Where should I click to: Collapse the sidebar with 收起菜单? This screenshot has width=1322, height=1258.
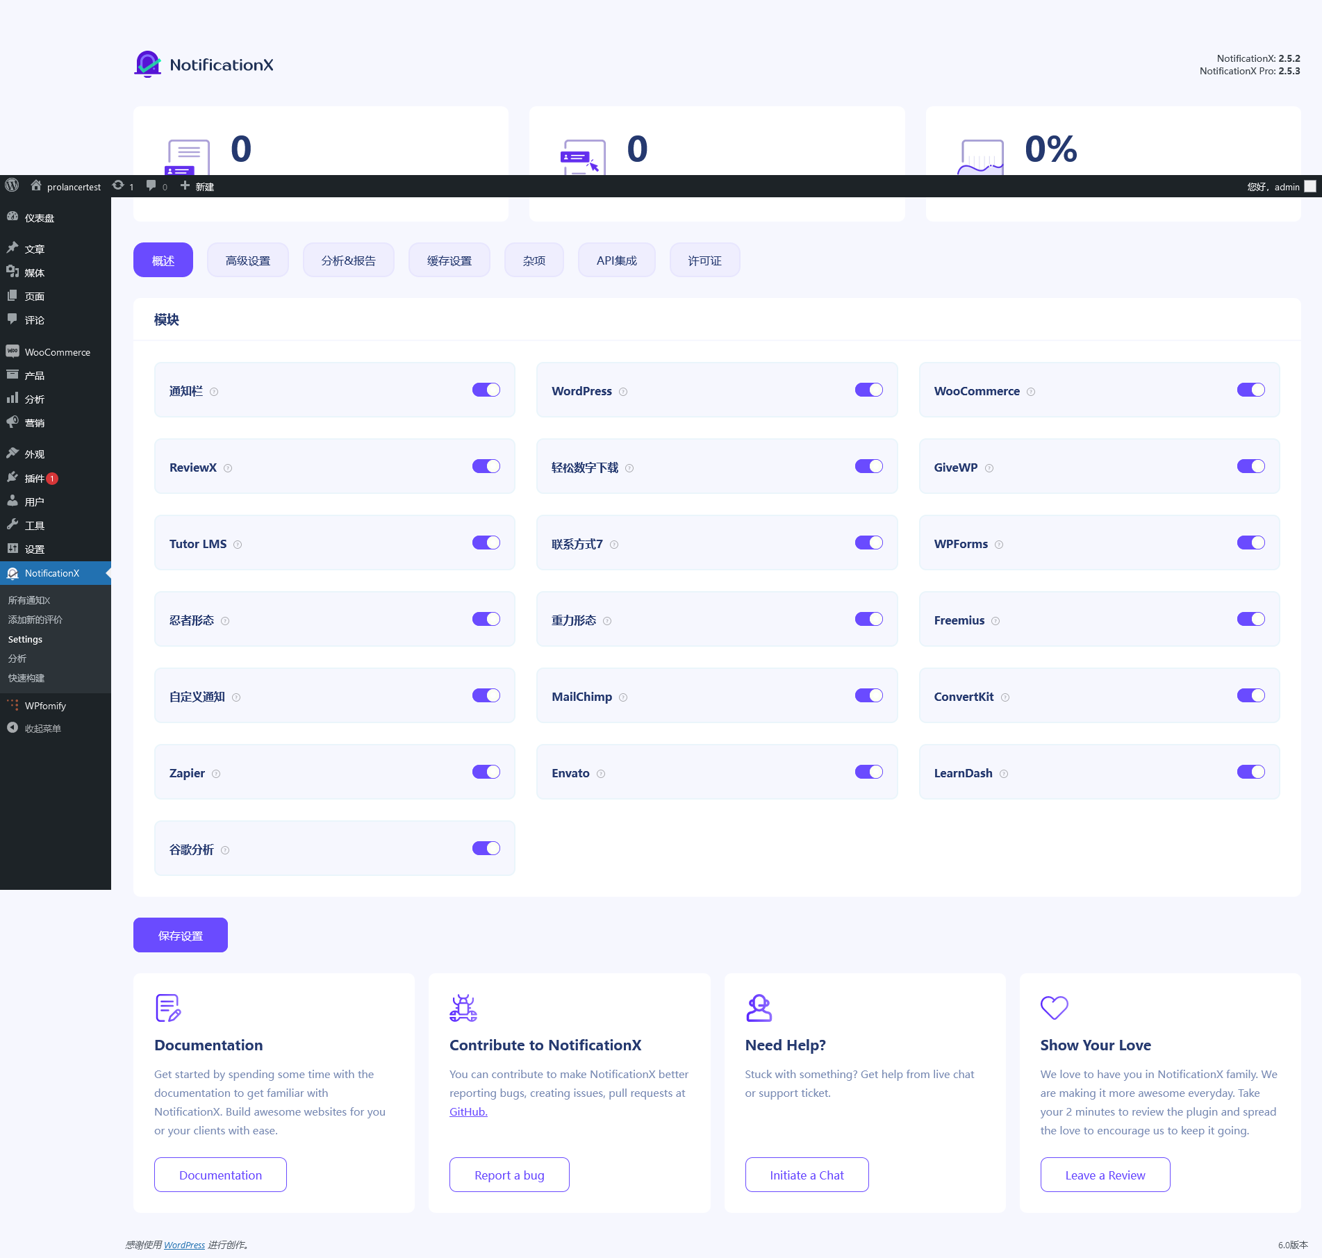(42, 728)
